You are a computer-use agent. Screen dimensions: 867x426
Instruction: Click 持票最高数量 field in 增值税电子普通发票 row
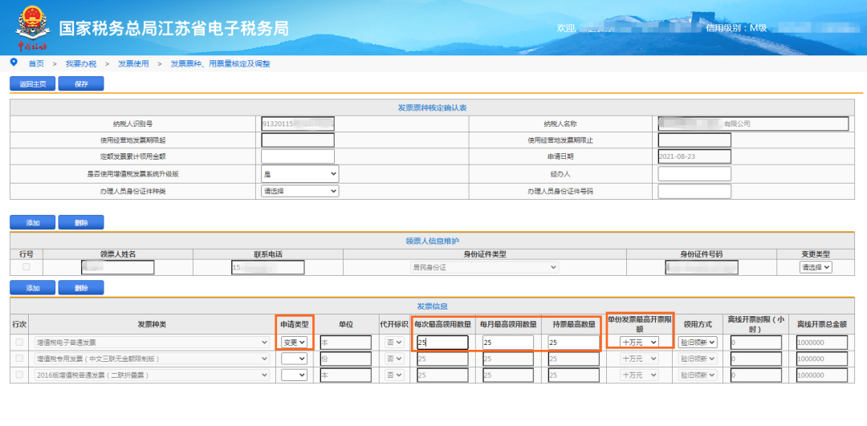[573, 343]
